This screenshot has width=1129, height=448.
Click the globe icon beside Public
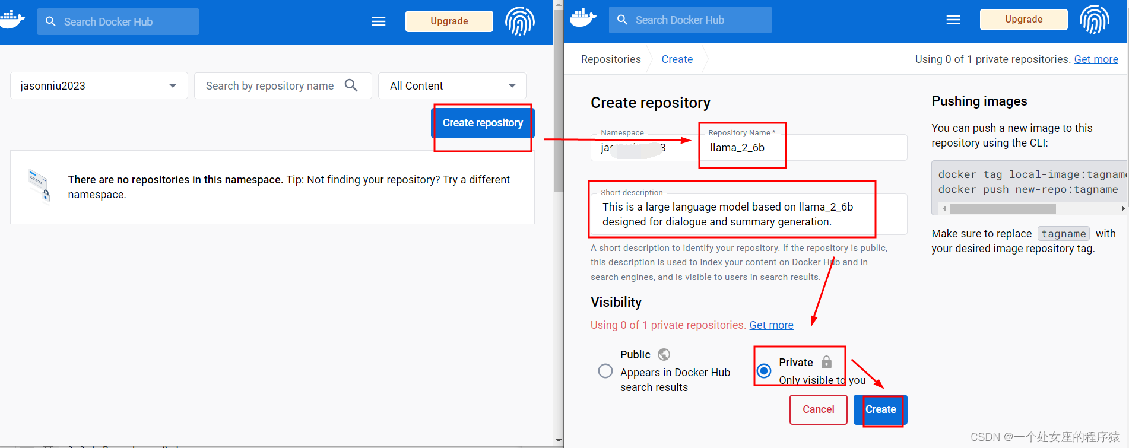[664, 354]
